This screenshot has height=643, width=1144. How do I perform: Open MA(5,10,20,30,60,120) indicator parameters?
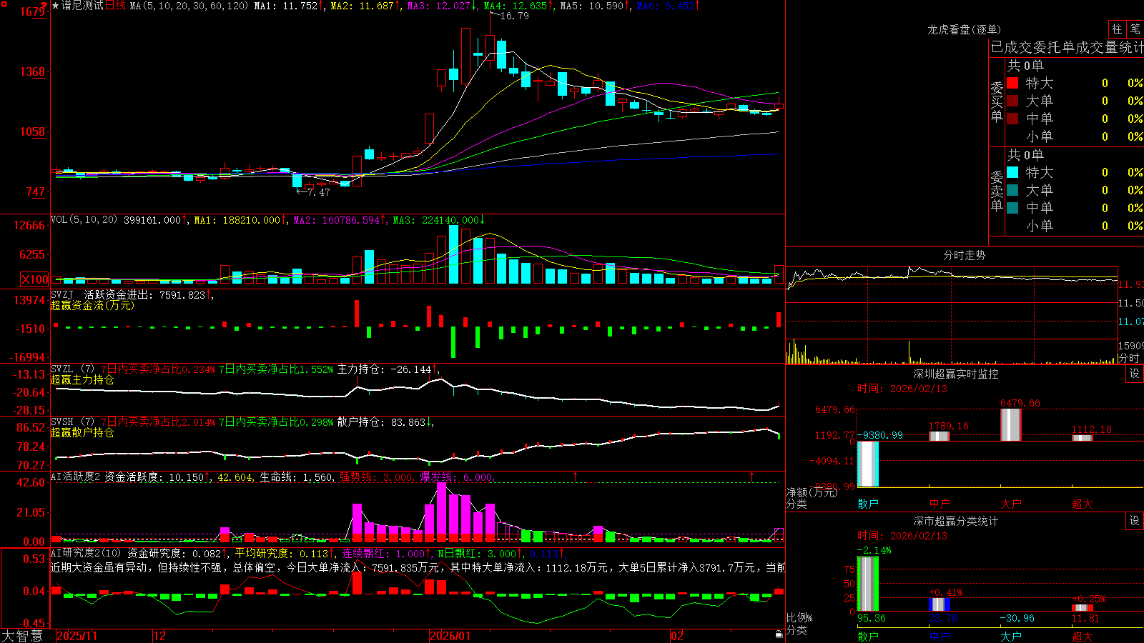coord(189,6)
